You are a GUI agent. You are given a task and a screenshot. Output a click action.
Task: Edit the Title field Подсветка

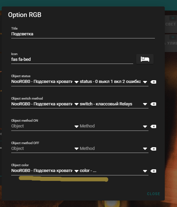[x=83, y=34]
